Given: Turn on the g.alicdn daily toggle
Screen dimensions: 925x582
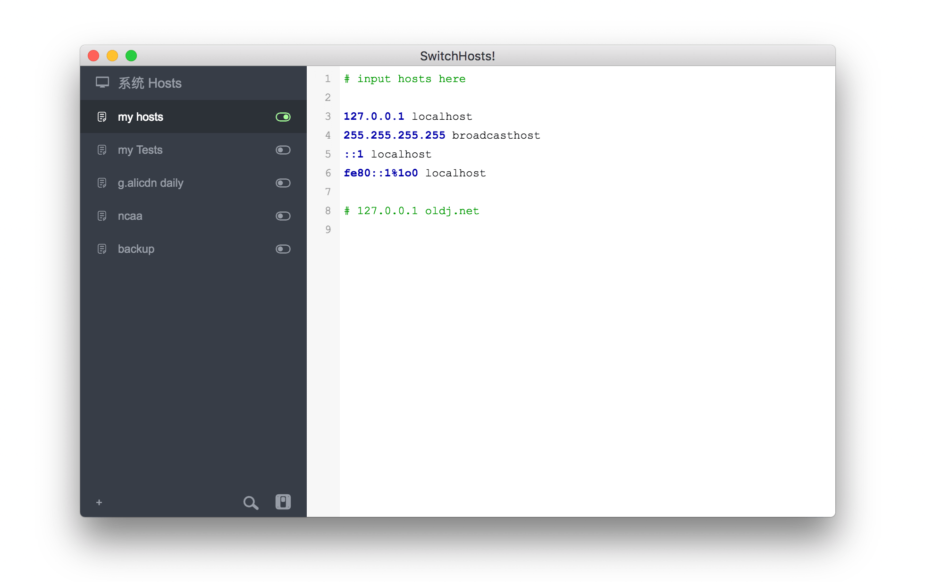Looking at the screenshot, I should coord(283,183).
